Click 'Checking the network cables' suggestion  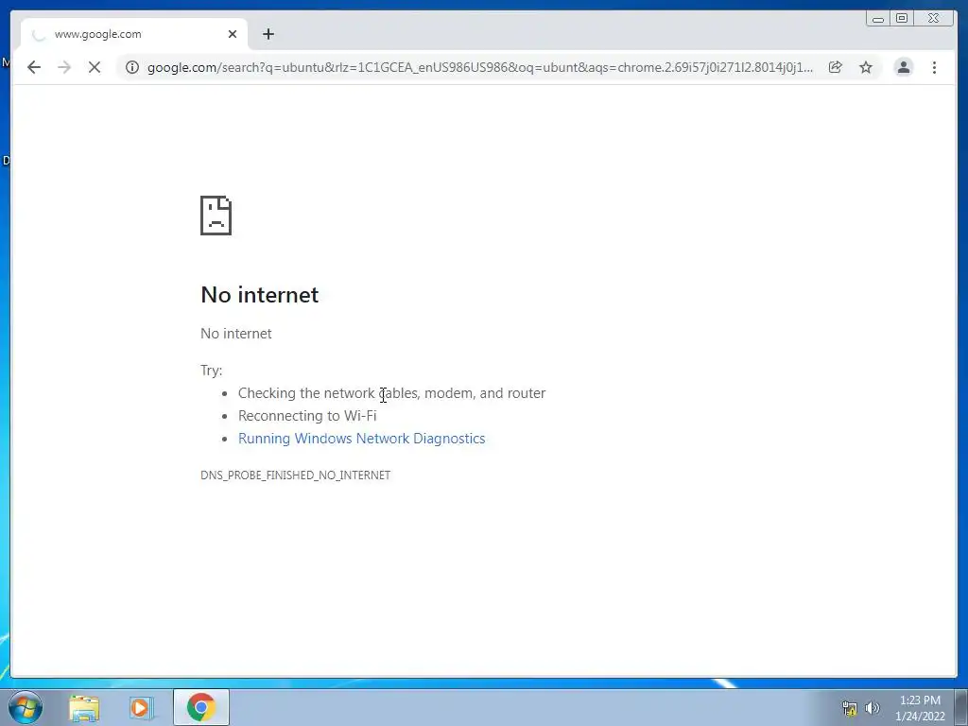pos(392,393)
